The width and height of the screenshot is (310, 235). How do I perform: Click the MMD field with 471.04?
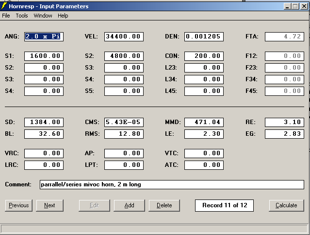click(x=204, y=122)
